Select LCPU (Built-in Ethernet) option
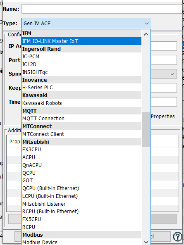The width and height of the screenshot is (184, 245). (81, 196)
